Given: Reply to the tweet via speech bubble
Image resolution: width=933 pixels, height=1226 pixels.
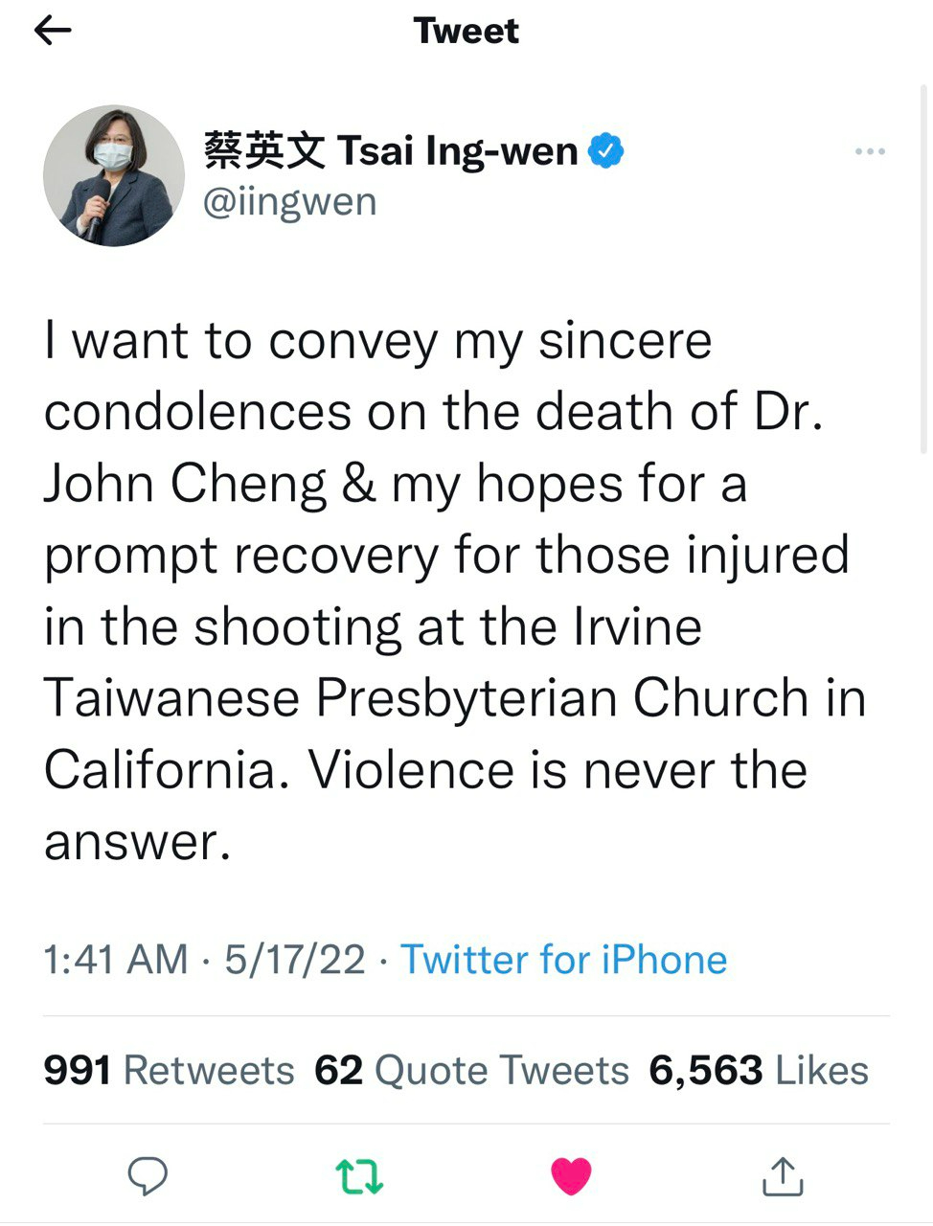Looking at the screenshot, I should pyautogui.click(x=148, y=1176).
